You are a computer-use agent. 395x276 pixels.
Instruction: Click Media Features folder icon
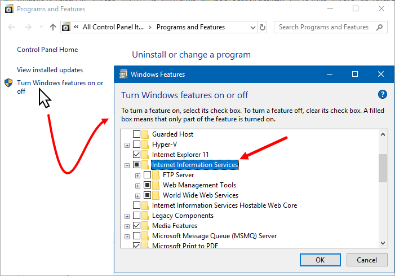click(x=145, y=226)
